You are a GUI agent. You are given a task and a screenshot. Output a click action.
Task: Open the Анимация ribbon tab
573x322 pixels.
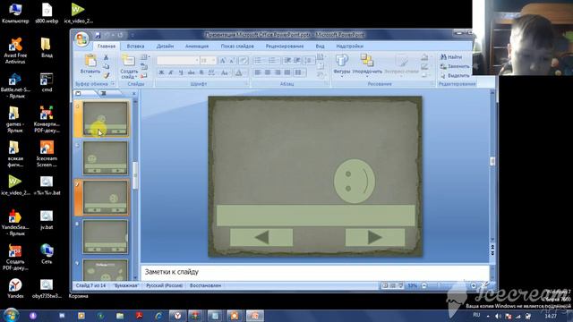[197, 47]
